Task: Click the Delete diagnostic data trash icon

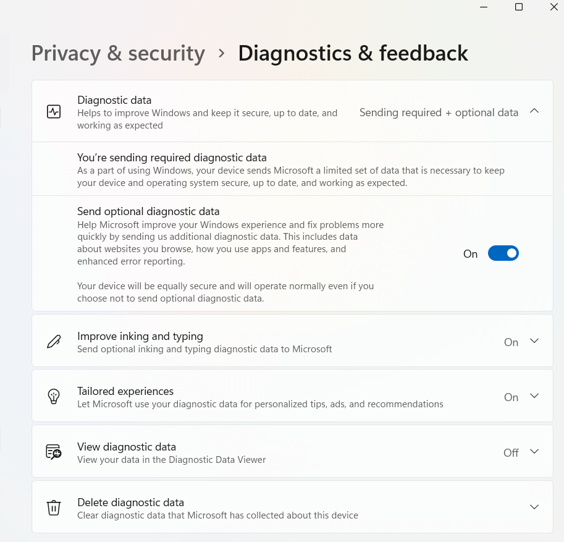Action: pyautogui.click(x=54, y=507)
